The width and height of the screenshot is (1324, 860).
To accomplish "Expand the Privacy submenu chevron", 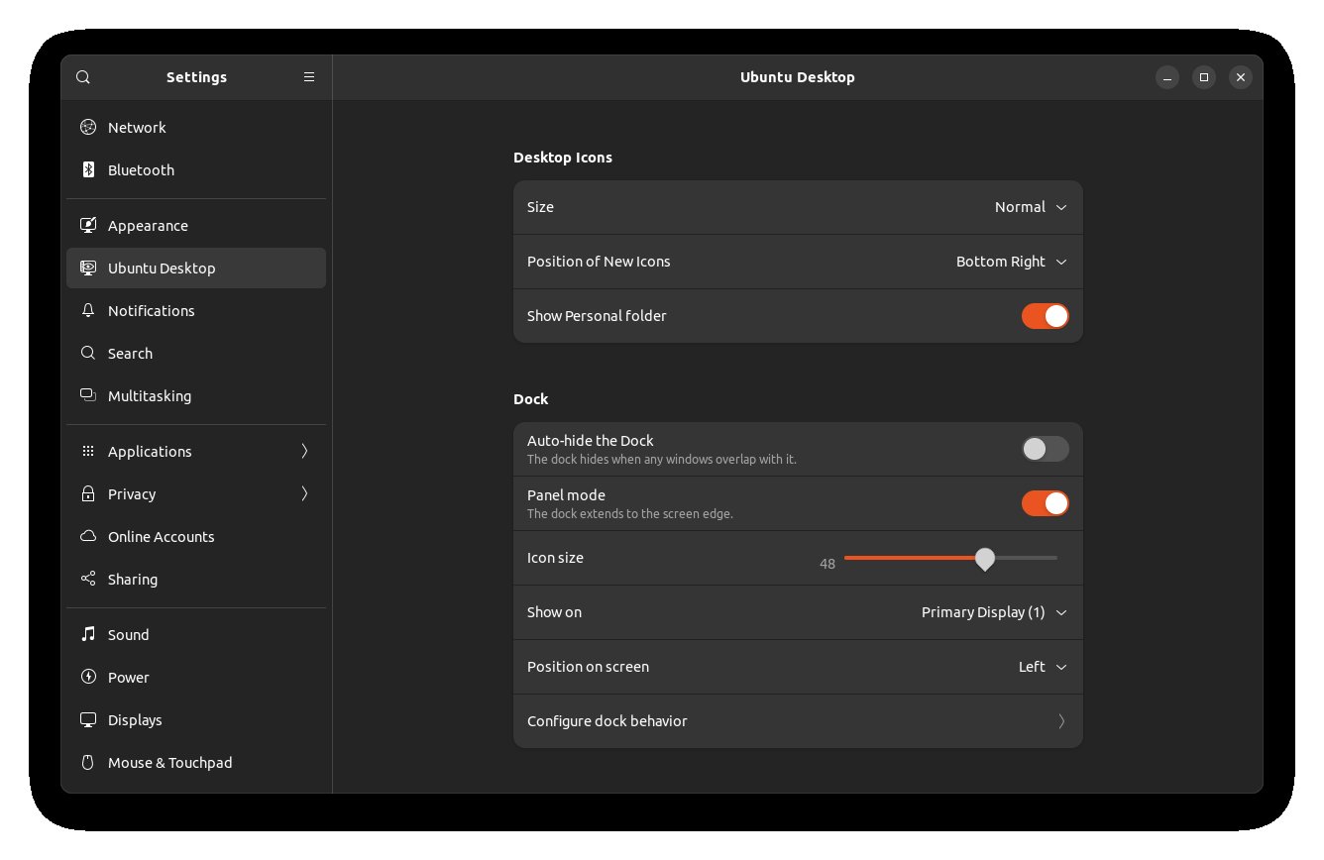I will click(x=304, y=493).
